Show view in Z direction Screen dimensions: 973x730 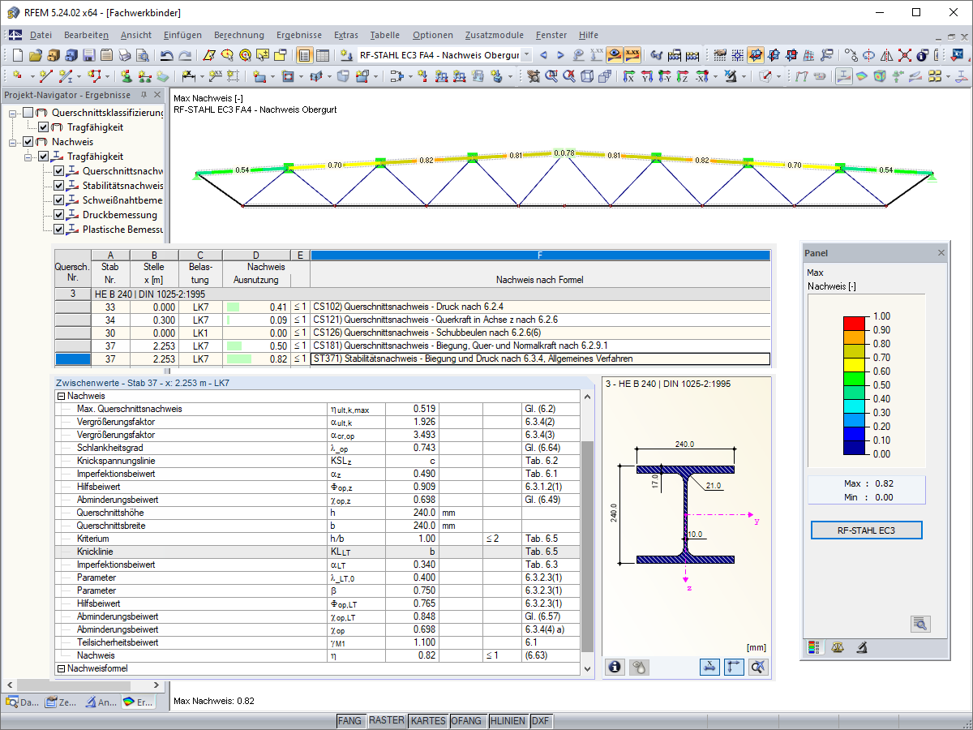tap(683, 76)
